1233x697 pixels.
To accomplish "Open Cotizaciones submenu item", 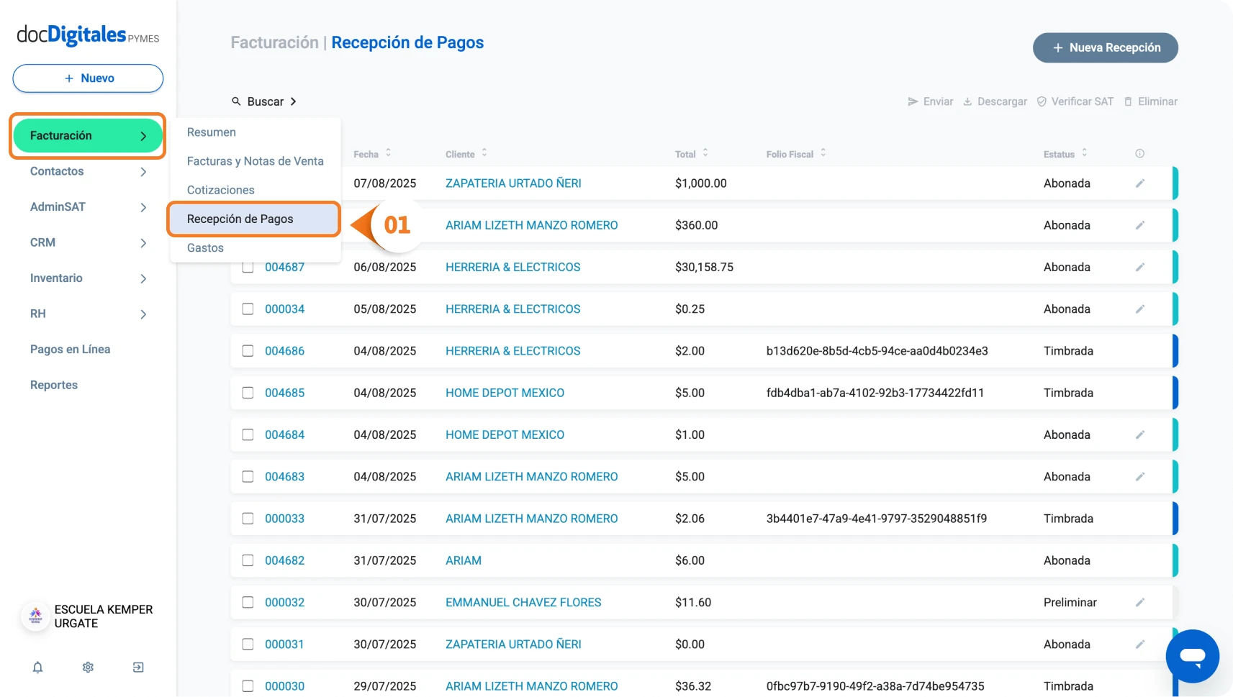I will coord(221,190).
